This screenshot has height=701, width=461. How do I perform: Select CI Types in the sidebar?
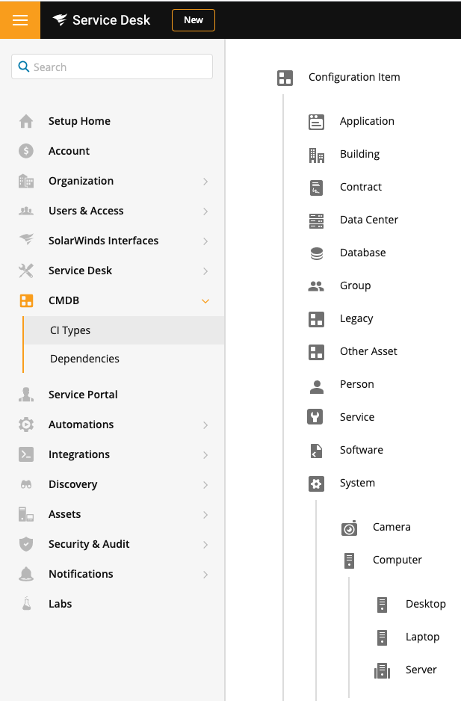tap(70, 330)
